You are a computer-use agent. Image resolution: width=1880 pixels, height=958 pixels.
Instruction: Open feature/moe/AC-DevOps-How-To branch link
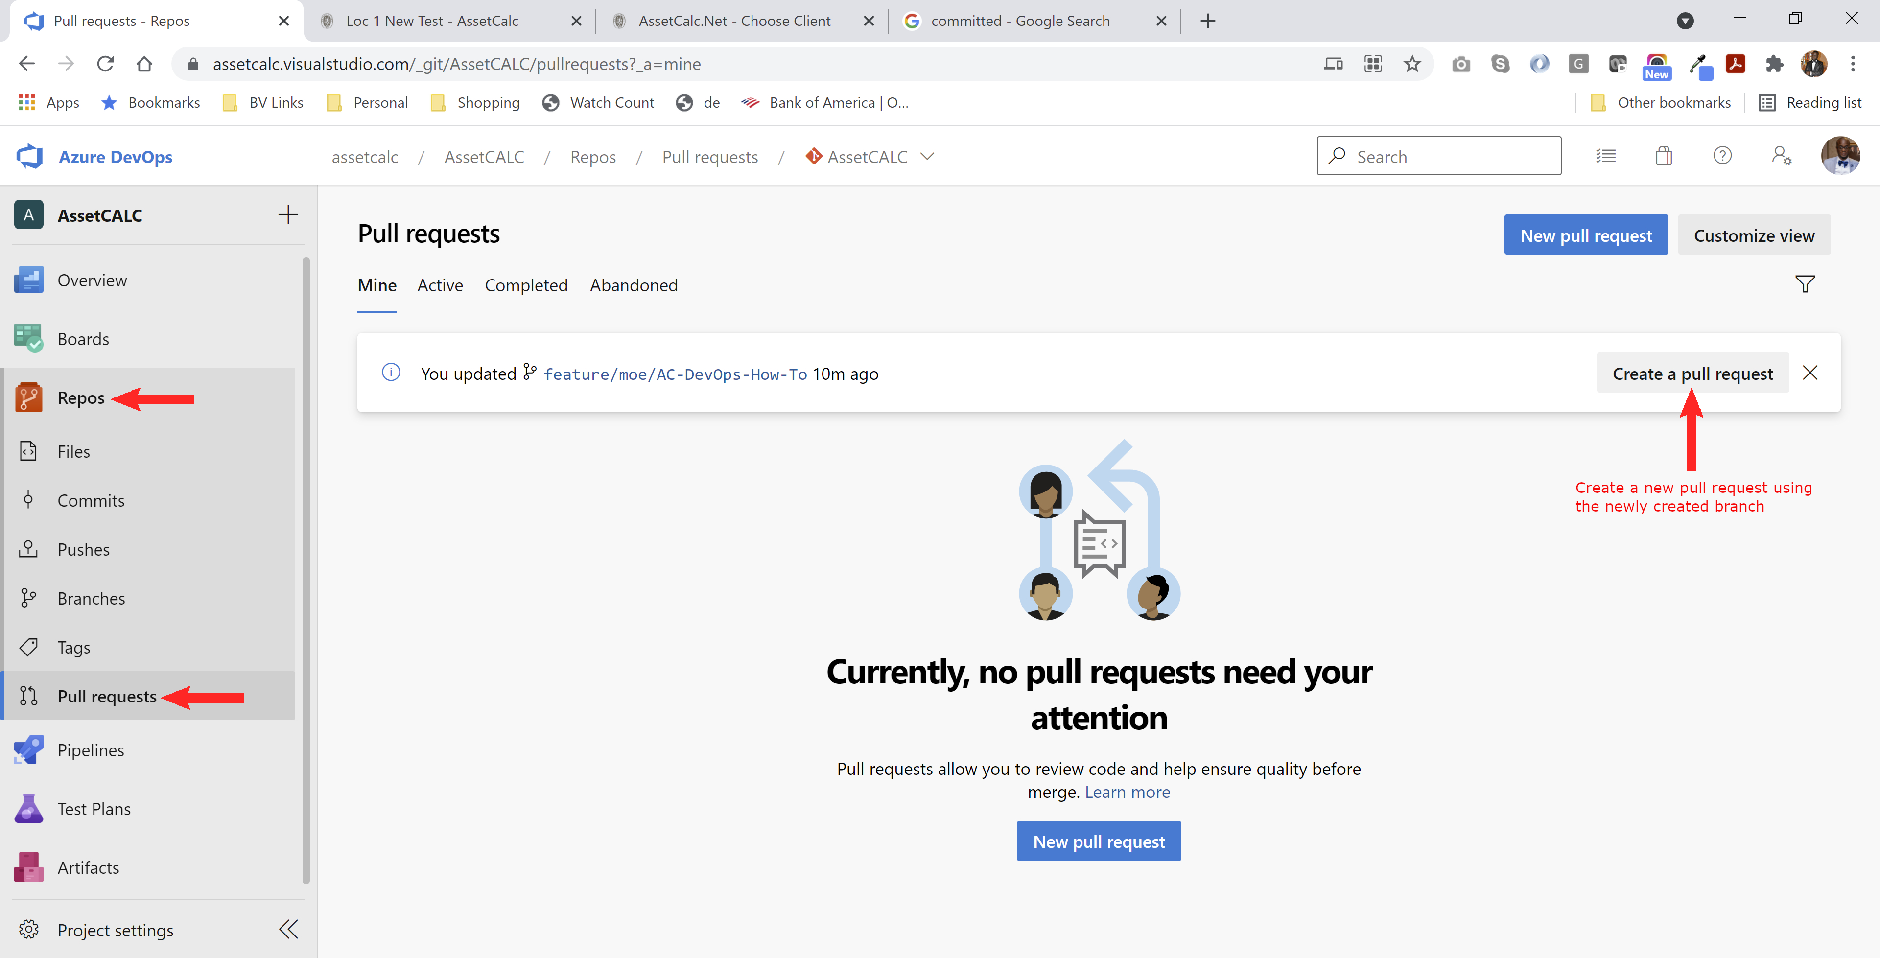675,374
